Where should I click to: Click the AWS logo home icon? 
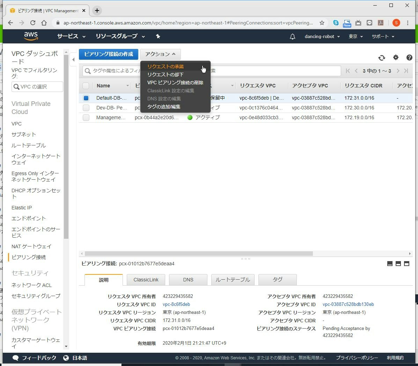(31, 36)
